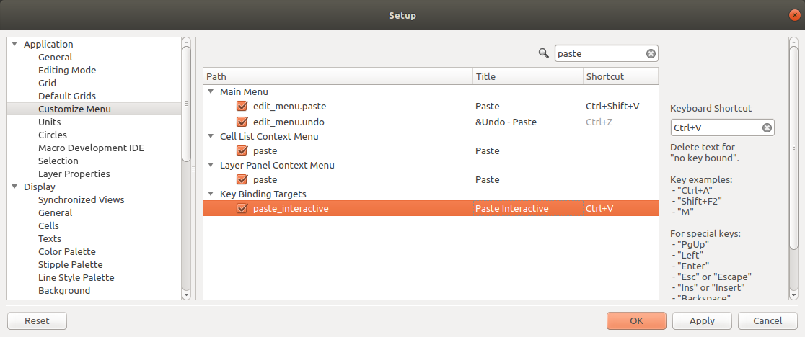Collapse the Display section in sidebar

click(x=14, y=187)
